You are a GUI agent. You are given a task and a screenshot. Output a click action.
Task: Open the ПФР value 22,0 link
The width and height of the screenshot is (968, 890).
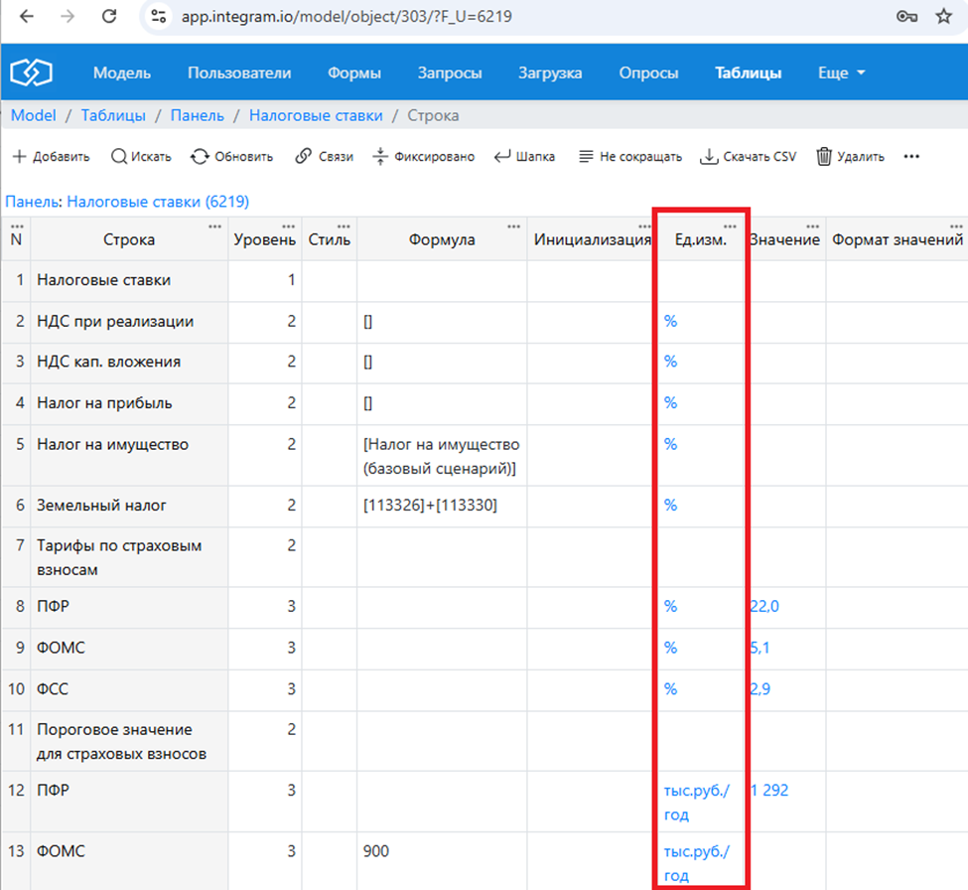[764, 606]
